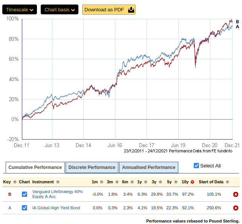Remove Vanguard LifeStrategy row with red X
This screenshot has width=242, height=224.
pos(236,194)
